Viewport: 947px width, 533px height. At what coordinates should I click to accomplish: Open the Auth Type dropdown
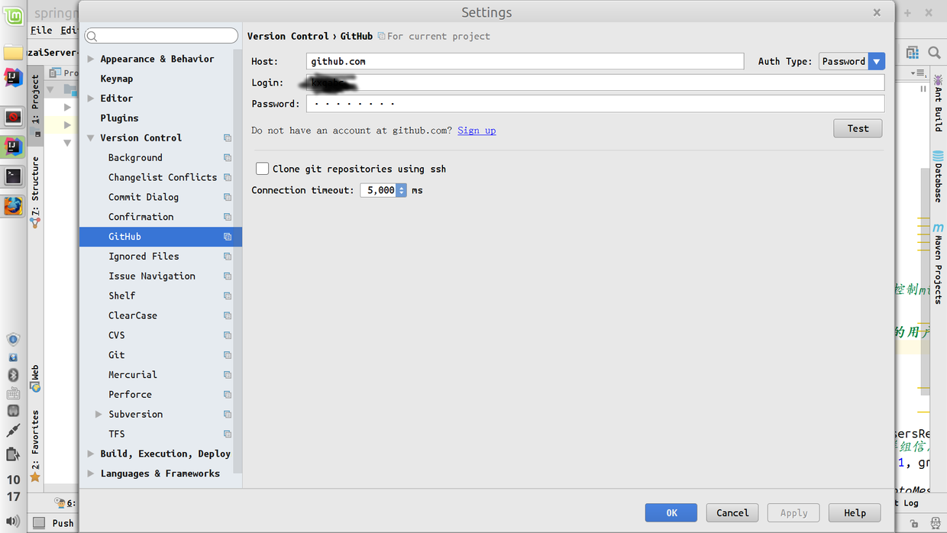(x=877, y=61)
